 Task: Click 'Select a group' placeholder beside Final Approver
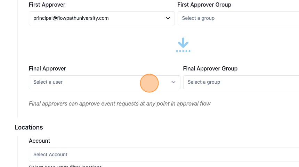point(204,82)
